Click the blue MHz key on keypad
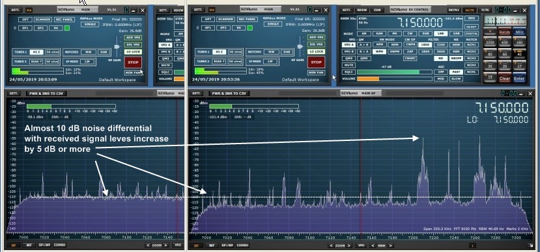 [x=519, y=31]
